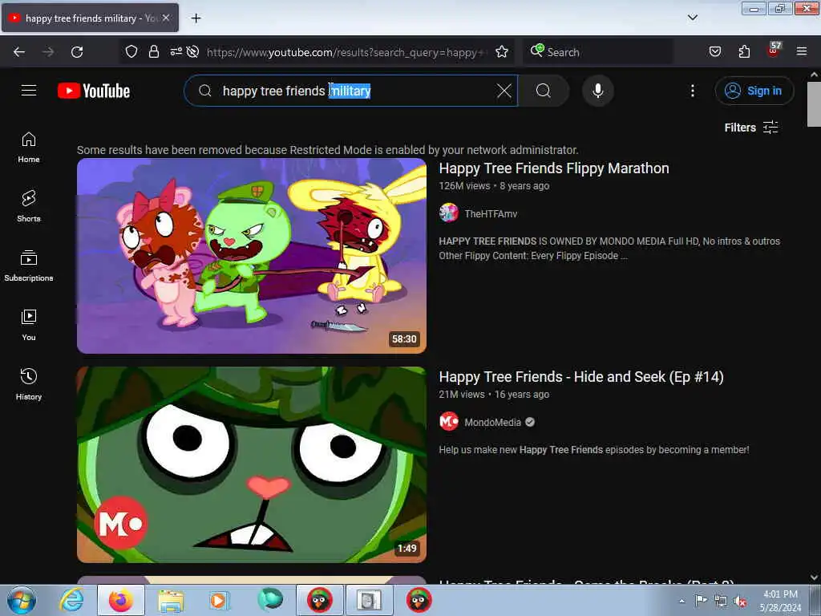
Task: Go to the YouTube logo homepage
Action: pyautogui.click(x=94, y=91)
